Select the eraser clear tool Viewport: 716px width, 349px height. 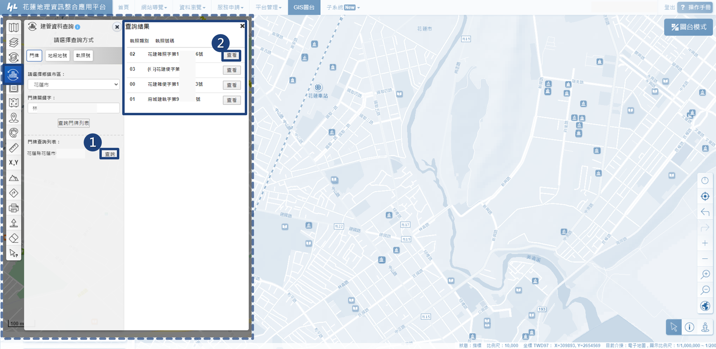(13, 238)
